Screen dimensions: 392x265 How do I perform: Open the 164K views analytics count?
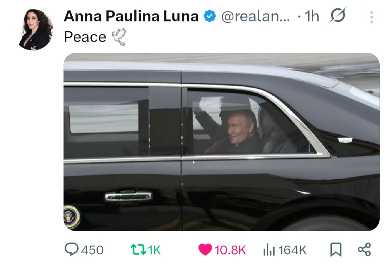292,250
